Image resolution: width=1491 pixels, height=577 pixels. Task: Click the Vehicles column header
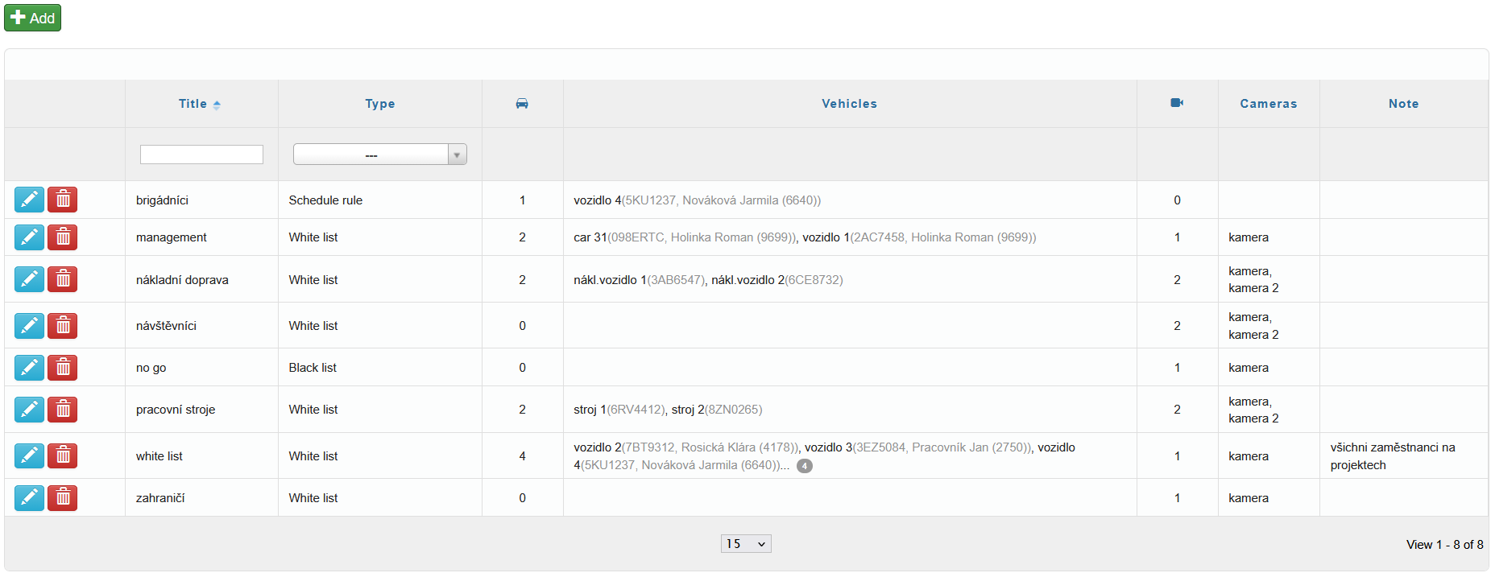coord(849,104)
